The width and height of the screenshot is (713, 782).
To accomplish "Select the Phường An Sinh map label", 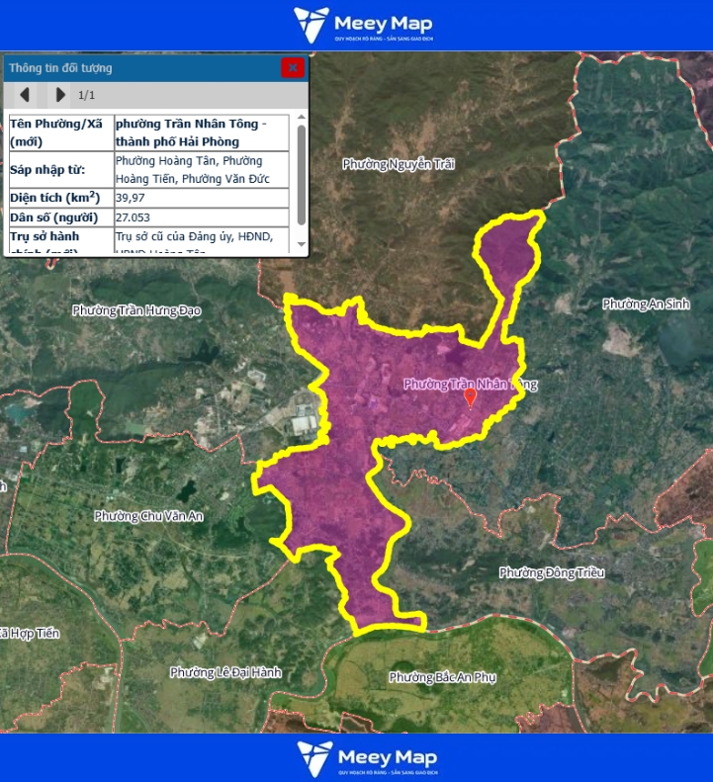I will coord(646,304).
